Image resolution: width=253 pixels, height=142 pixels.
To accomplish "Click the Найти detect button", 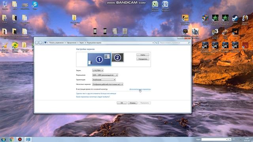I will pyautogui.click(x=143, y=55).
